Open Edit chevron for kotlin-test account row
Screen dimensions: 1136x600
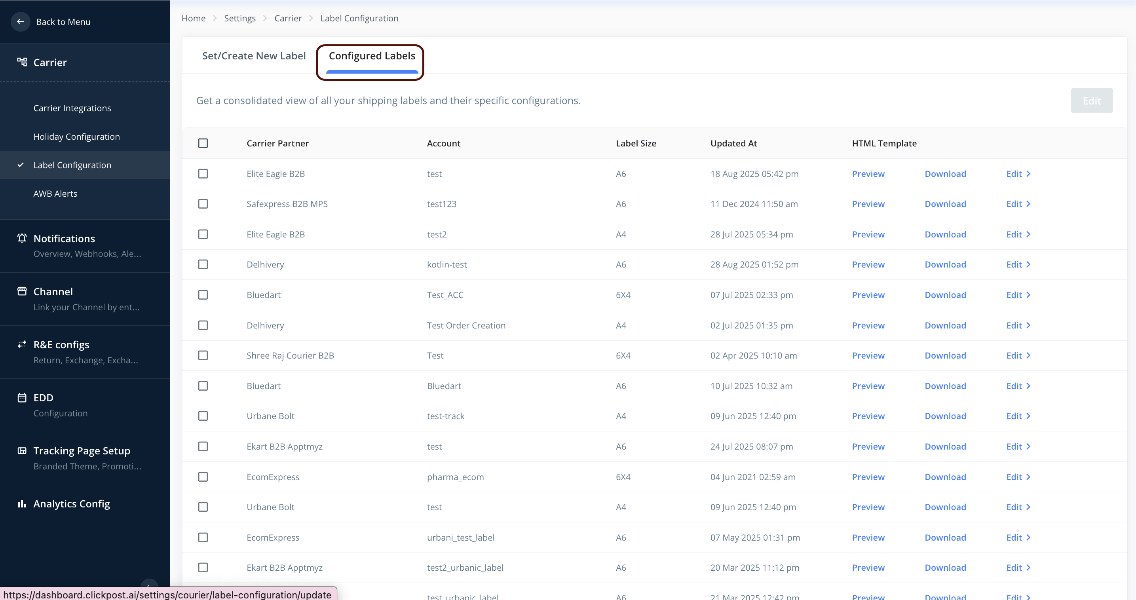coord(1028,264)
